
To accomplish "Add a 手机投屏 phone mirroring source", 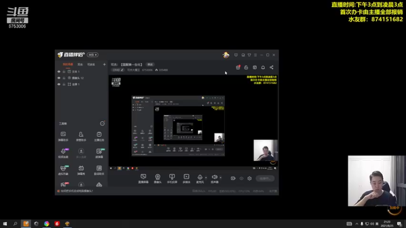I will [x=172, y=179].
